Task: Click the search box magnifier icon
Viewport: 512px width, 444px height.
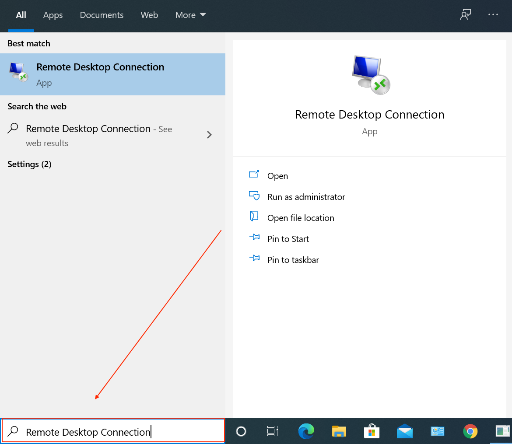Action: 13,431
